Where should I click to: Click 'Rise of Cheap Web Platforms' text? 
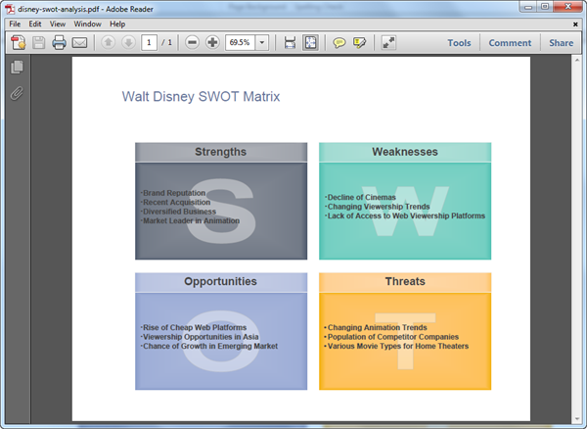click(195, 328)
